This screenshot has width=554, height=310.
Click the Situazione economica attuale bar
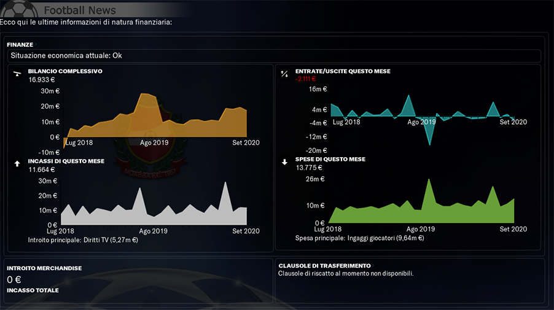274,55
